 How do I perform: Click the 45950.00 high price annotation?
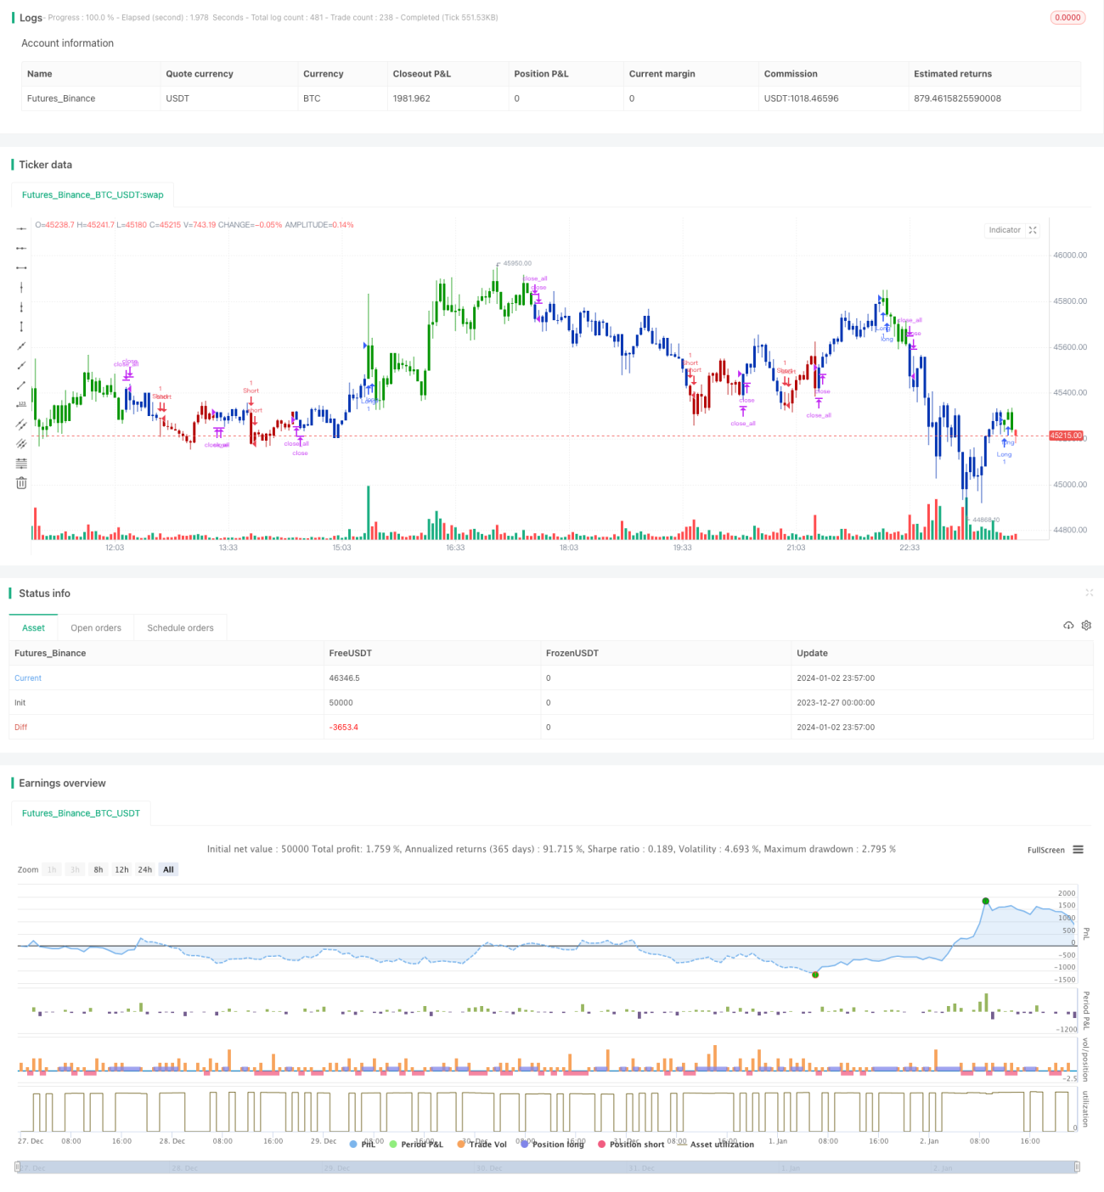coord(517,263)
